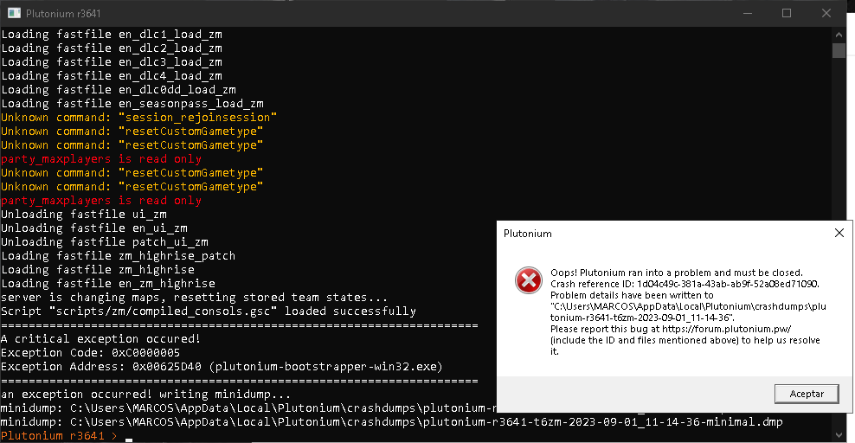Click "Unloading fastfile en_ui_zm" line
Image resolution: width=855 pixels, height=443 pixels.
click(x=93, y=228)
